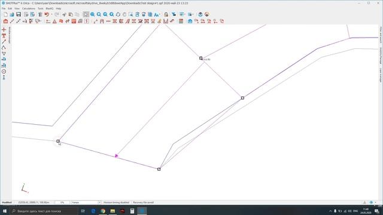383x215 pixels.
Task: Select the square node at the bottom vertex
Action: (x=159, y=169)
